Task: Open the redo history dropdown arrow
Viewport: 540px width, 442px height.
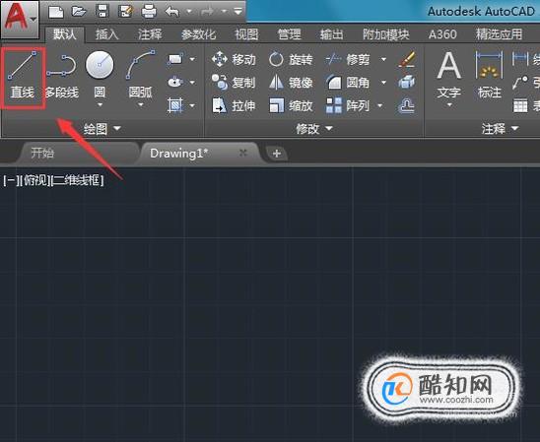Action: click(x=225, y=12)
